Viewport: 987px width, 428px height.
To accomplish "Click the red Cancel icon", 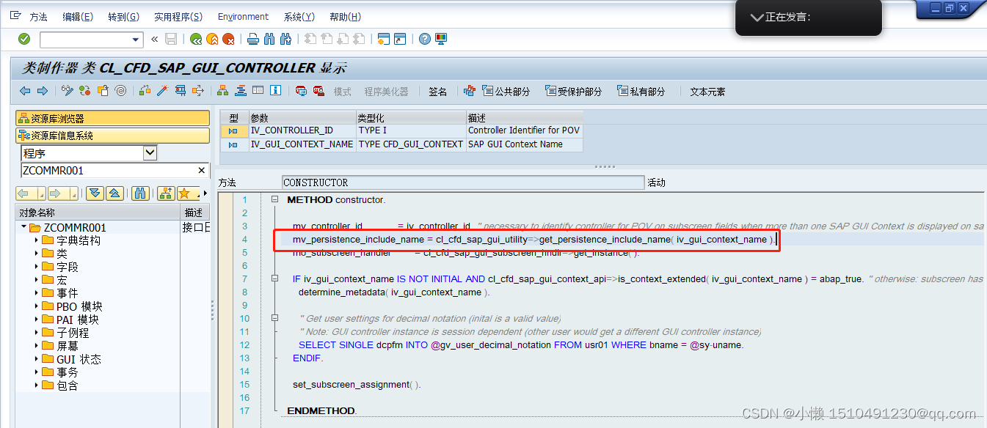I will pyautogui.click(x=228, y=39).
